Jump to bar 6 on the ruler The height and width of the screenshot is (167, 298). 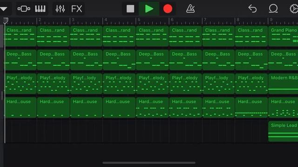[172, 19]
